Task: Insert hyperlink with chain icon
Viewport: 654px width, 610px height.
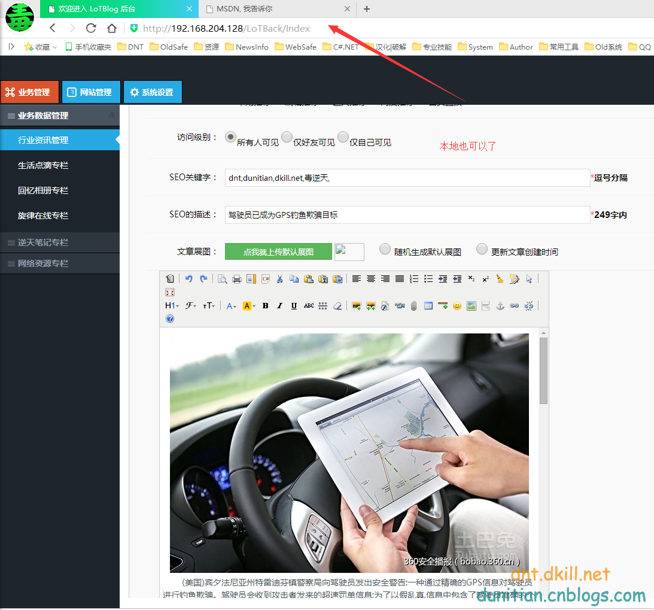Action: [514, 306]
